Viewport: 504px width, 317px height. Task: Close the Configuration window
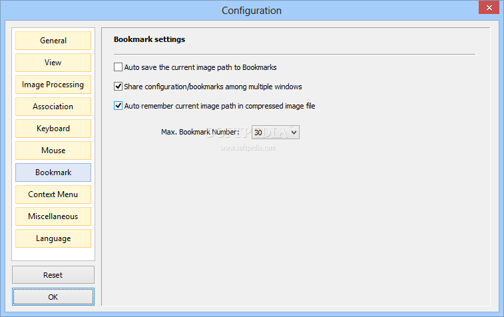pyautogui.click(x=489, y=7)
